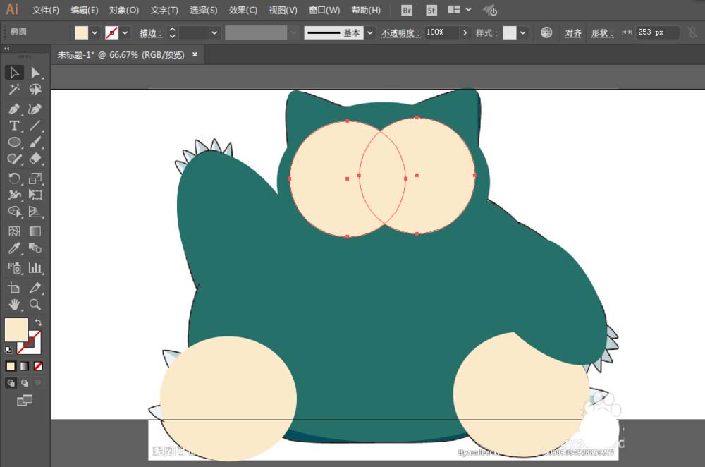
Task: Open the stroke weight dropdown
Action: 214,32
